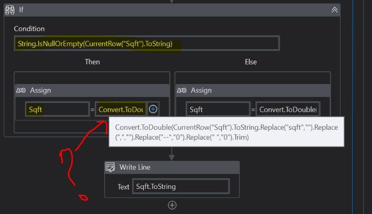Screen dimensions: 372x214
Task: Open the Convert.ToDou value field in Then Assign
Action: point(121,109)
